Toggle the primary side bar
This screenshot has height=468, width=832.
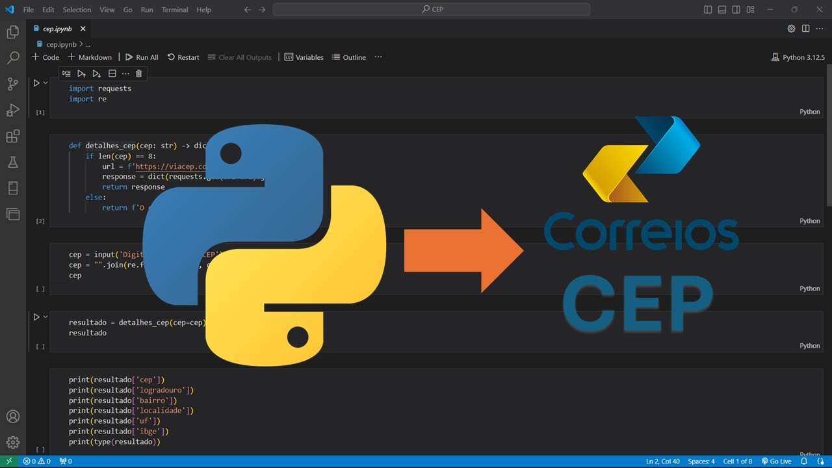pos(708,10)
